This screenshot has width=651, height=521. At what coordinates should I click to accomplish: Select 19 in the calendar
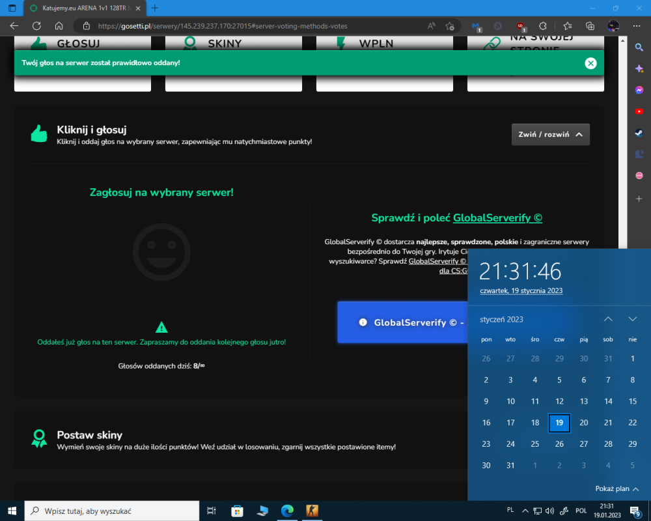[x=559, y=423]
